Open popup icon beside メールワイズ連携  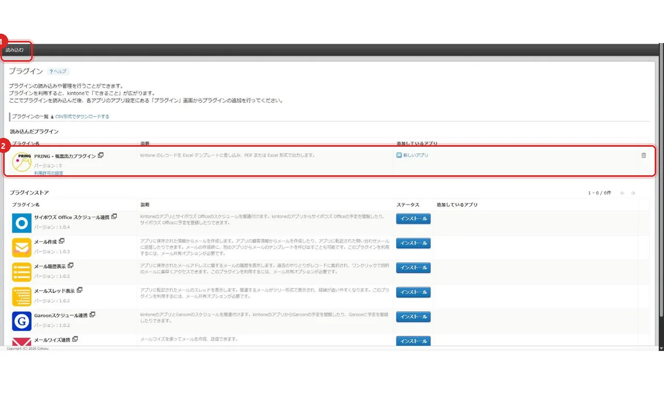click(x=75, y=339)
